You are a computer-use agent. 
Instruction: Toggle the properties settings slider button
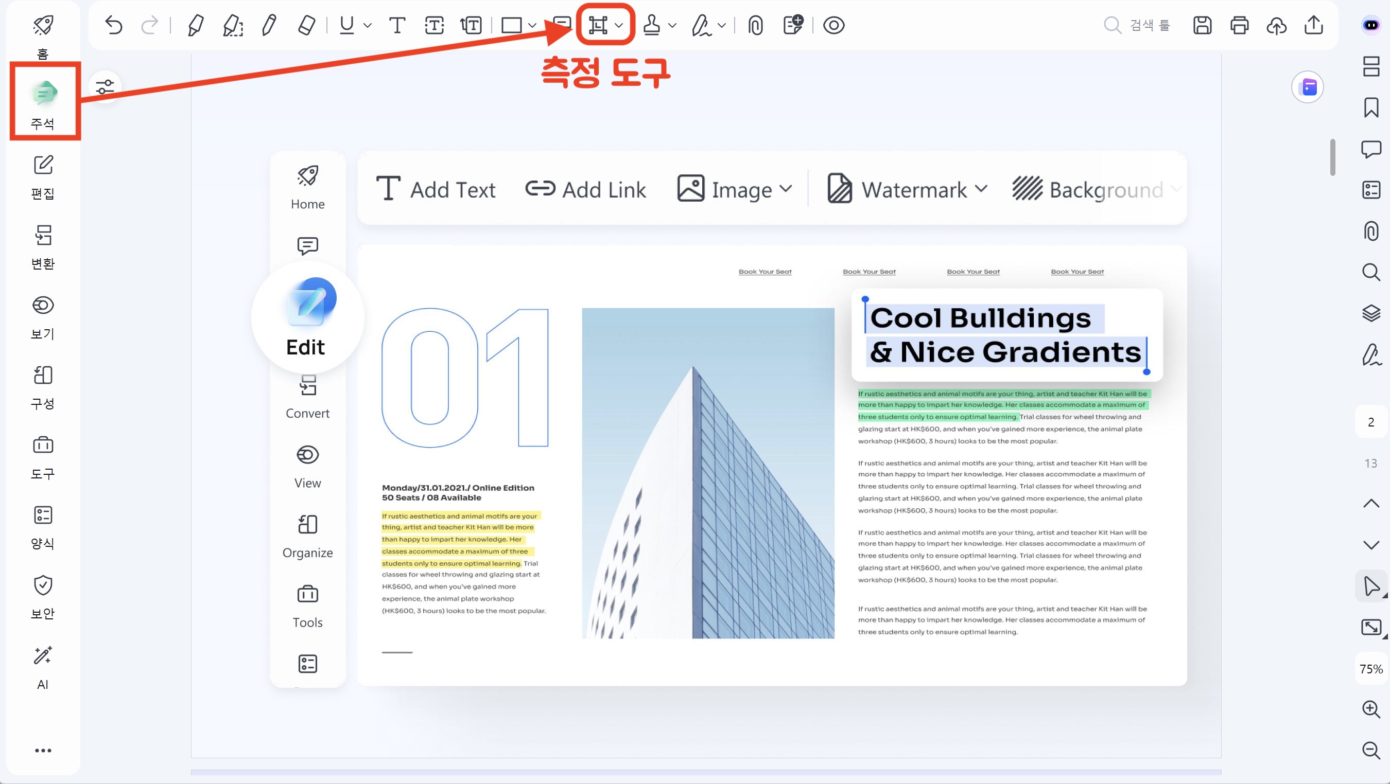point(105,87)
